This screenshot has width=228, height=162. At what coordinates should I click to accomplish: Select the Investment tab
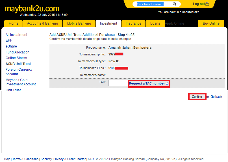pyautogui.click(x=108, y=23)
